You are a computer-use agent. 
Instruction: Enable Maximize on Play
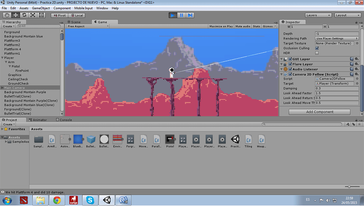(x=222, y=26)
